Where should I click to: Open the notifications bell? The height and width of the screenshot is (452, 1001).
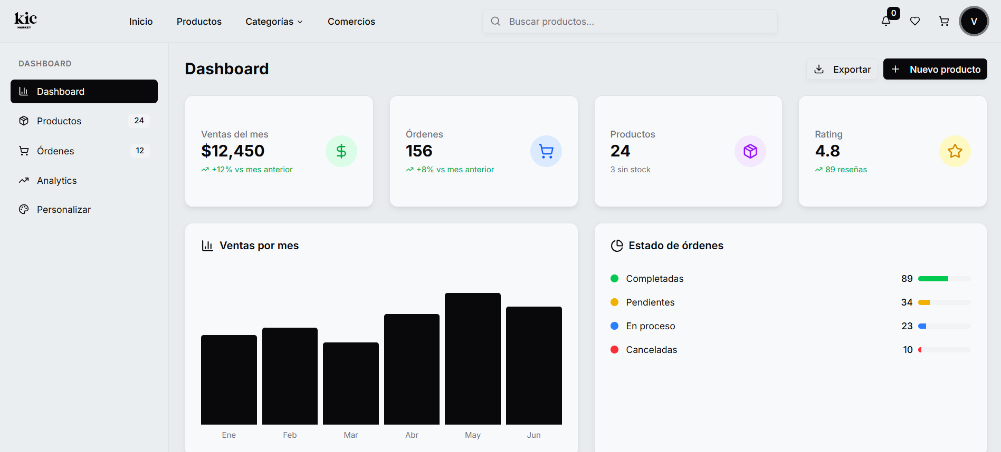(886, 21)
